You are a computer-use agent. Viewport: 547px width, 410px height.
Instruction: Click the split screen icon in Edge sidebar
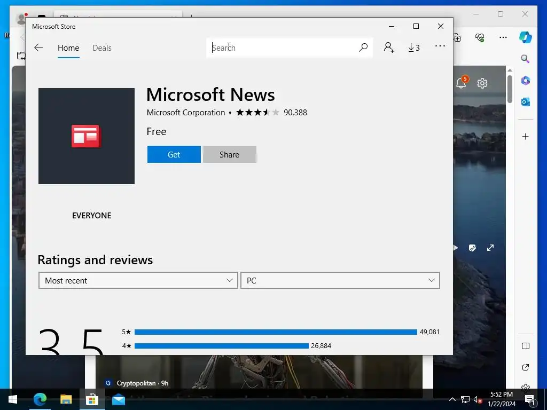pyautogui.click(x=526, y=346)
